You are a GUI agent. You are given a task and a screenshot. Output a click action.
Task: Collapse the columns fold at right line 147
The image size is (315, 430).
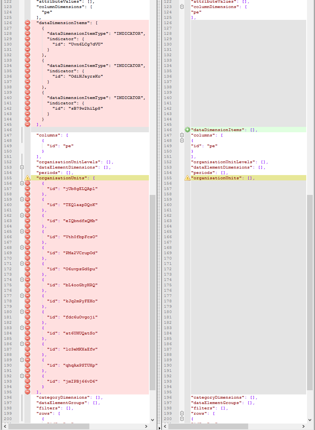click(182, 135)
